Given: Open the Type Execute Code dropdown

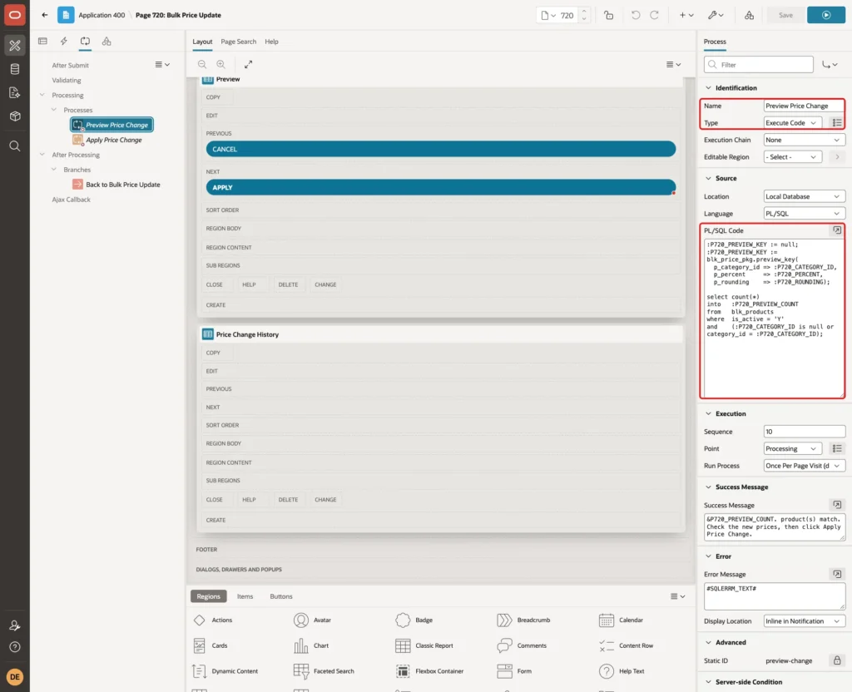Looking at the screenshot, I should point(793,123).
